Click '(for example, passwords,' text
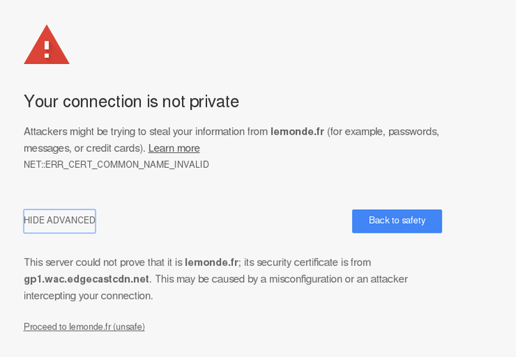The height and width of the screenshot is (357, 516). [x=383, y=132]
